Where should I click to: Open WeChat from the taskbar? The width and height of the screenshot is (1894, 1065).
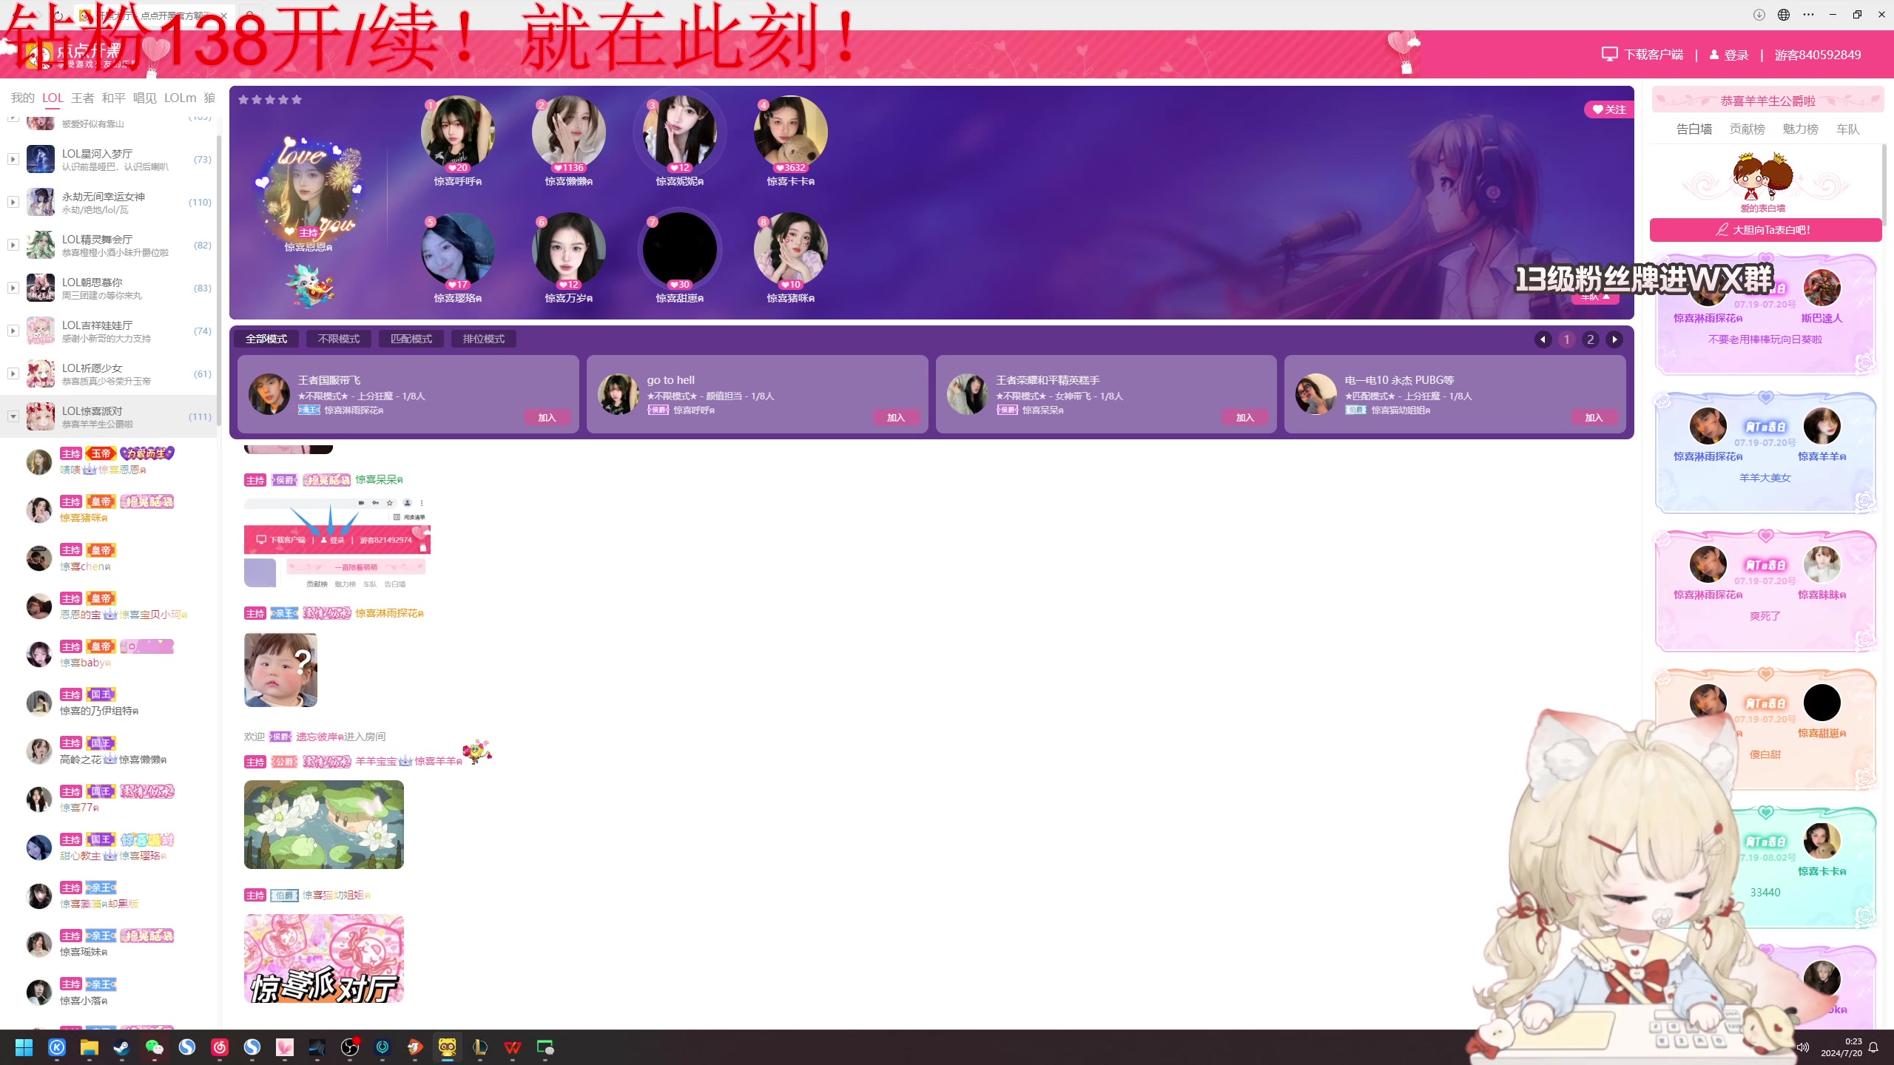click(x=155, y=1047)
